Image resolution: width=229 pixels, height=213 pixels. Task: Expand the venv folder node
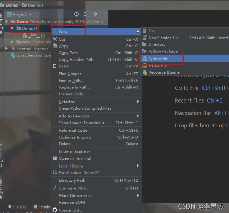[12, 42]
